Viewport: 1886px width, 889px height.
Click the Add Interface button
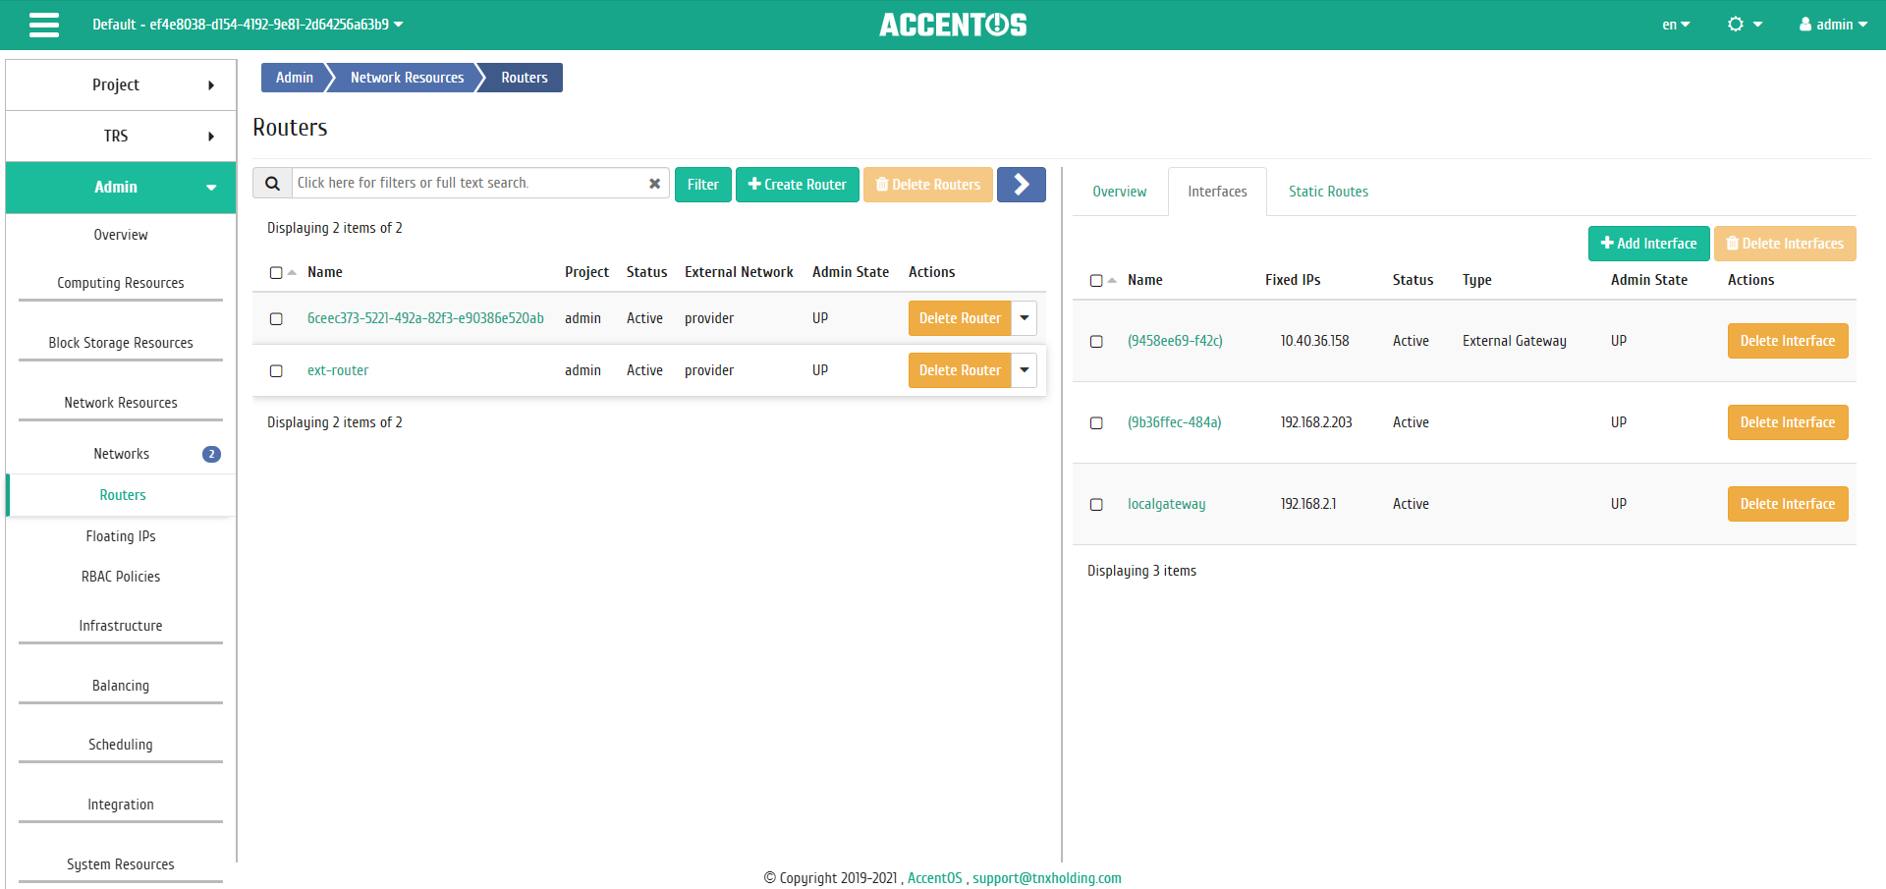coord(1648,244)
